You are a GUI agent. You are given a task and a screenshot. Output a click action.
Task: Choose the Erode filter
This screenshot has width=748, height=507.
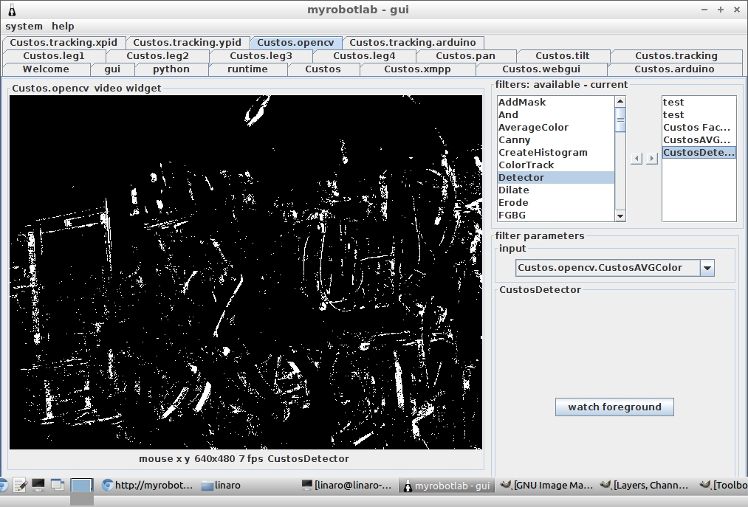[x=556, y=203]
